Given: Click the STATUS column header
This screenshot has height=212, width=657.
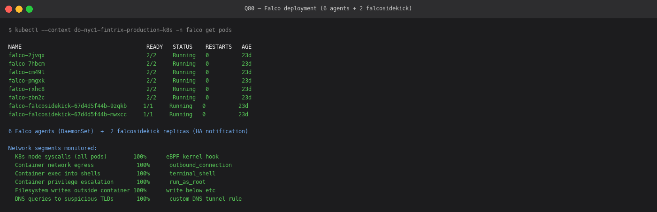Looking at the screenshot, I should [x=183, y=47].
